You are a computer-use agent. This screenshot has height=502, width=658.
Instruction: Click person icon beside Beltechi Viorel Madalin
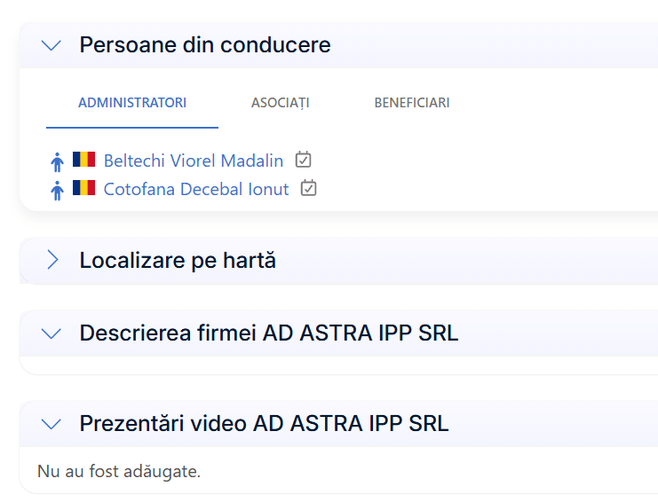pyautogui.click(x=58, y=161)
